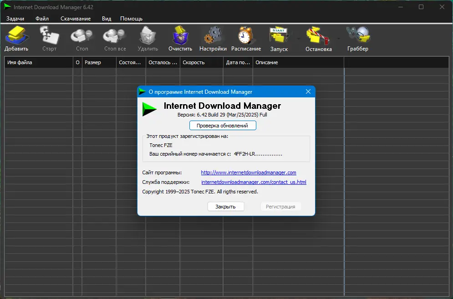Close the About dialog with X

[x=308, y=91]
